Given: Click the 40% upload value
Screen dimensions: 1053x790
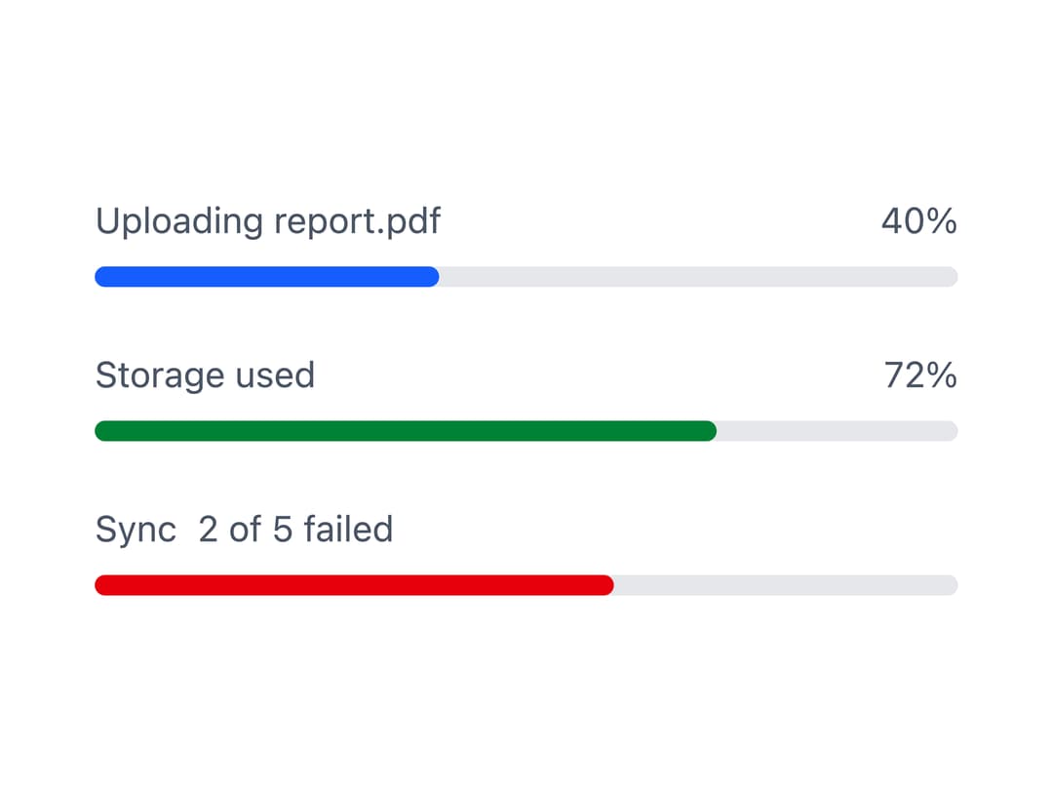Looking at the screenshot, I should point(918,221).
